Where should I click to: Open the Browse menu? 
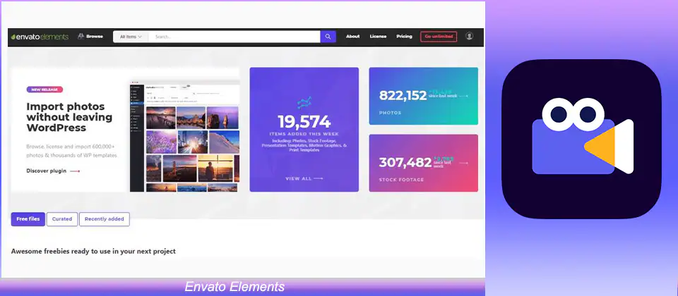click(90, 37)
